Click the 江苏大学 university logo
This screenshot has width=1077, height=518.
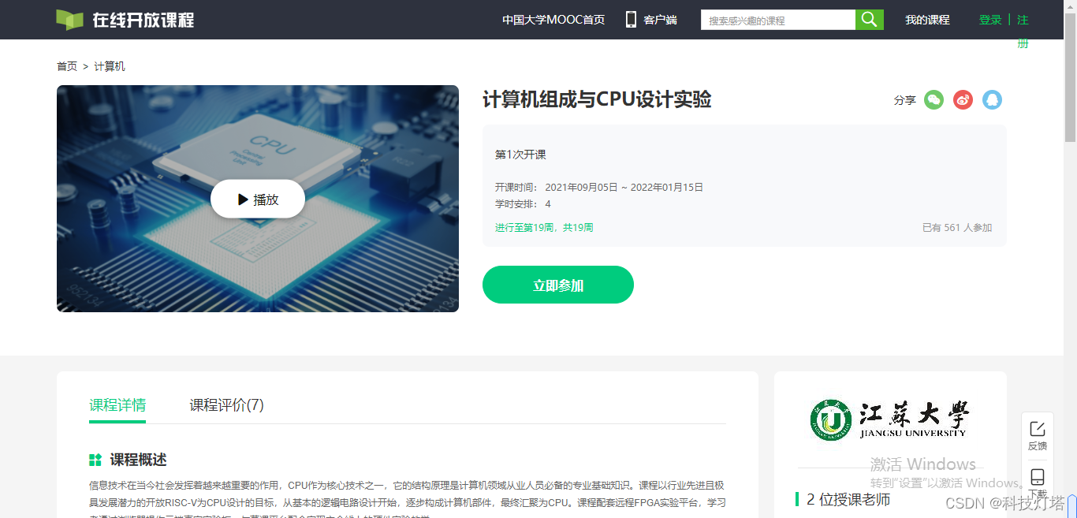[x=889, y=418]
